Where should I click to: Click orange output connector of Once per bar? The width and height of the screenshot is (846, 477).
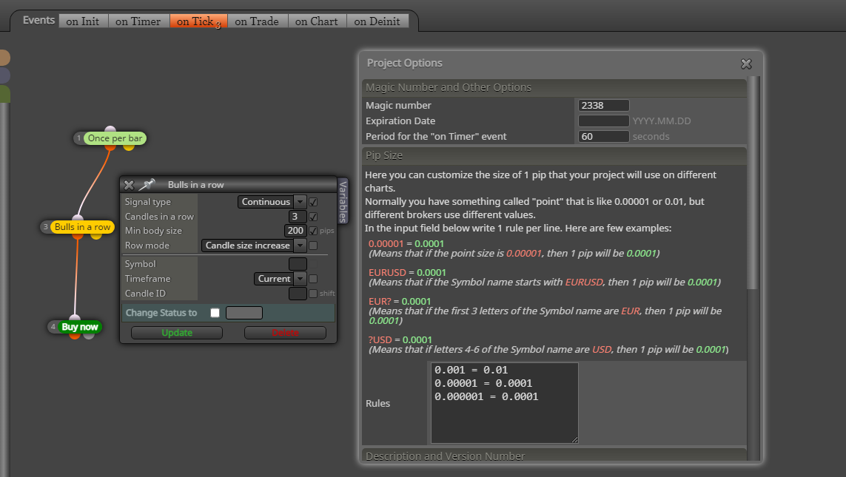[x=110, y=146]
